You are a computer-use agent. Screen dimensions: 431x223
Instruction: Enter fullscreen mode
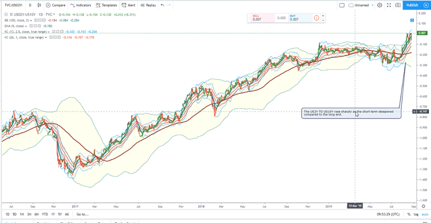coord(388,5)
